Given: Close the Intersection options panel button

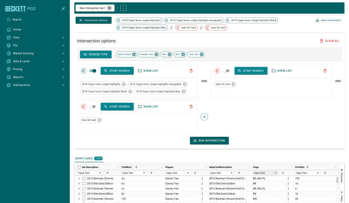Looking at the screenshot, I should (x=94, y=20).
